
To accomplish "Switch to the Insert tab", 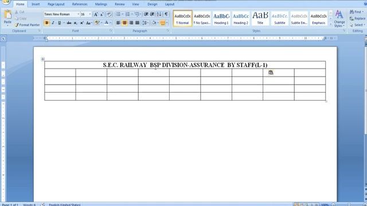I will tap(36, 4).
